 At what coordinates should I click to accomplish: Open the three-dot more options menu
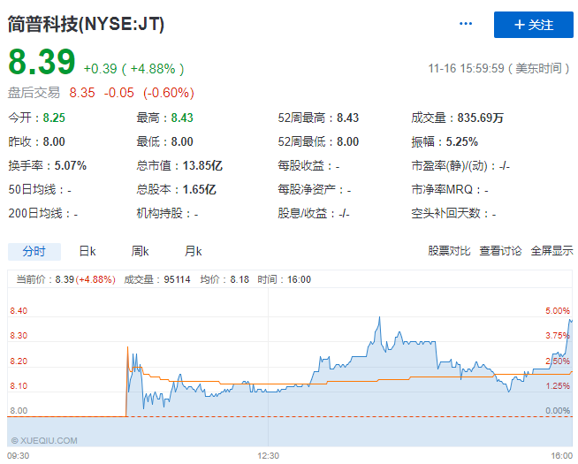pos(466,24)
